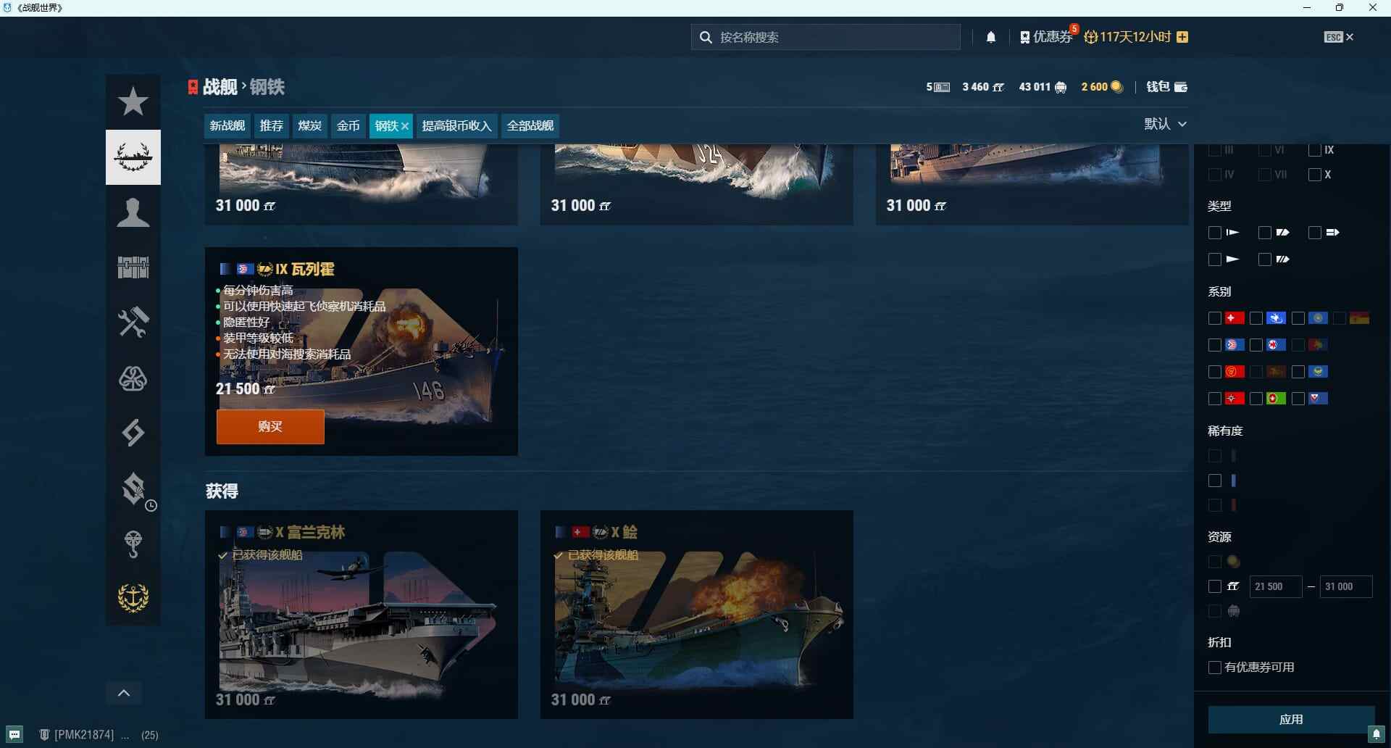Enable the 有优惠券可用 checkbox

[x=1215, y=668]
